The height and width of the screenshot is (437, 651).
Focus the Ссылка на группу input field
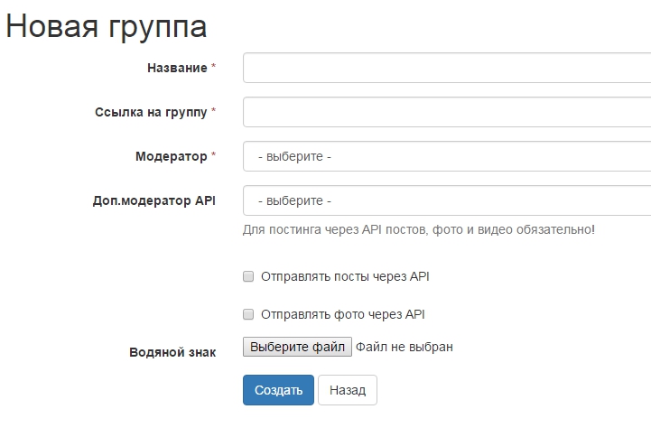pos(447,112)
